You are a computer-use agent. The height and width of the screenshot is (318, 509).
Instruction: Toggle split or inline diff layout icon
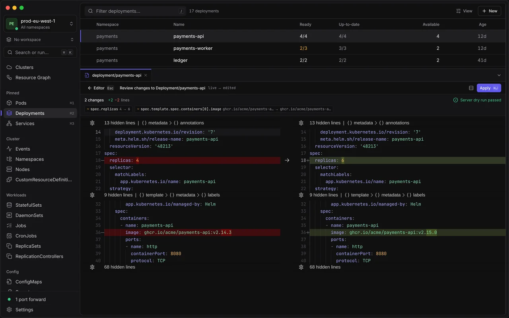[x=471, y=88]
